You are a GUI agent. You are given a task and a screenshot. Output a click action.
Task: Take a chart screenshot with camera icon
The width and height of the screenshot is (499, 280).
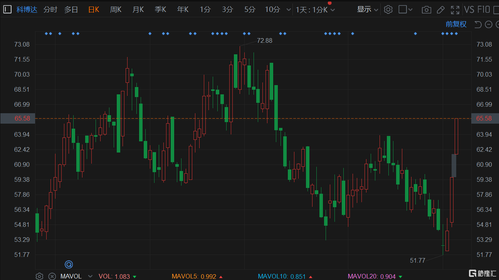[x=427, y=10]
